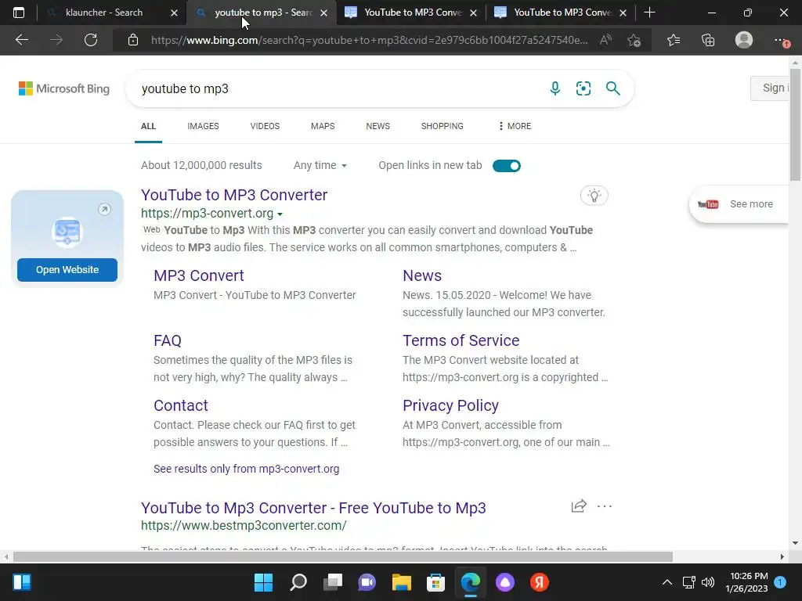Open the Collections icon

tap(708, 40)
